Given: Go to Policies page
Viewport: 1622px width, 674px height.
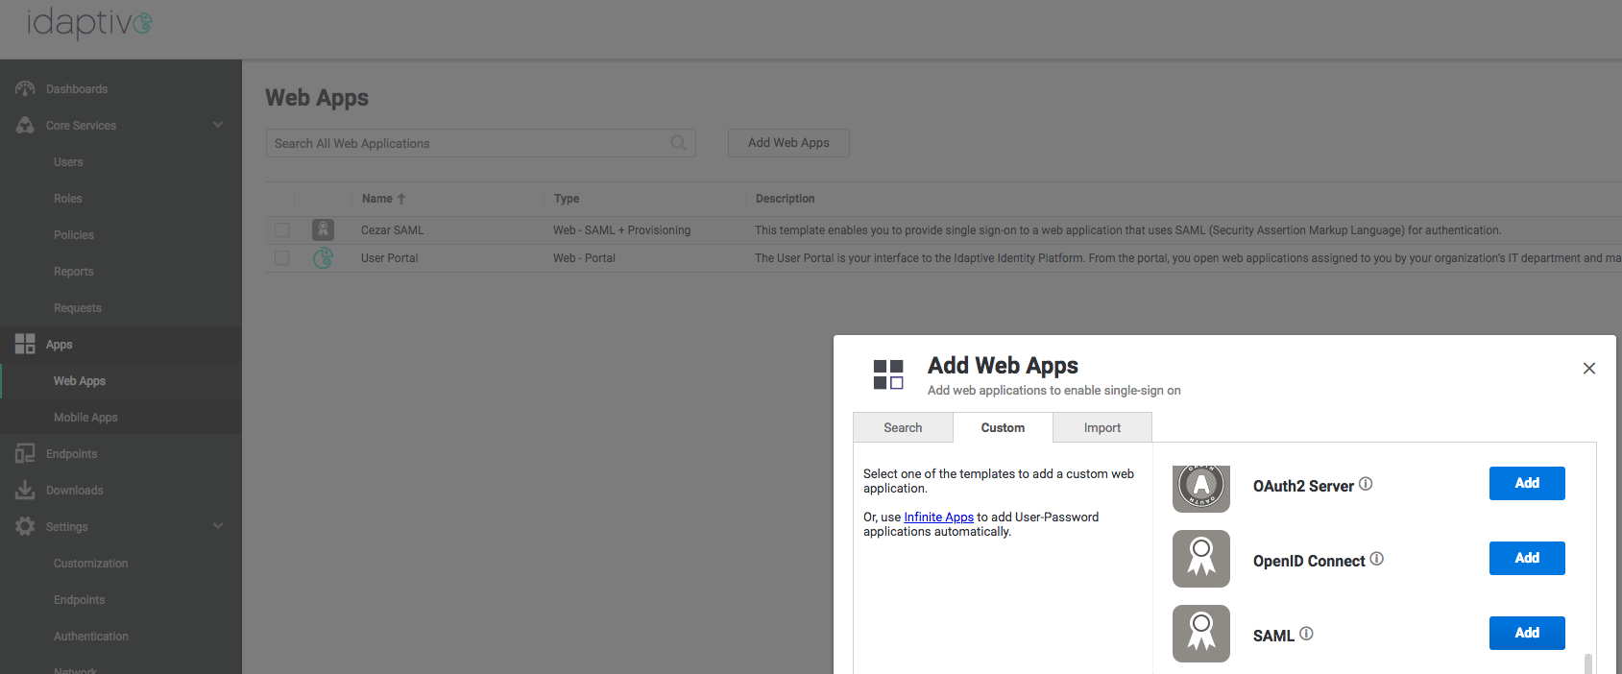Looking at the screenshot, I should (x=74, y=235).
